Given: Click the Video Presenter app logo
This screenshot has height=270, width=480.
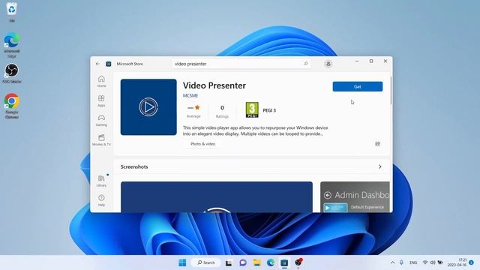Looking at the screenshot, I should coord(148,107).
